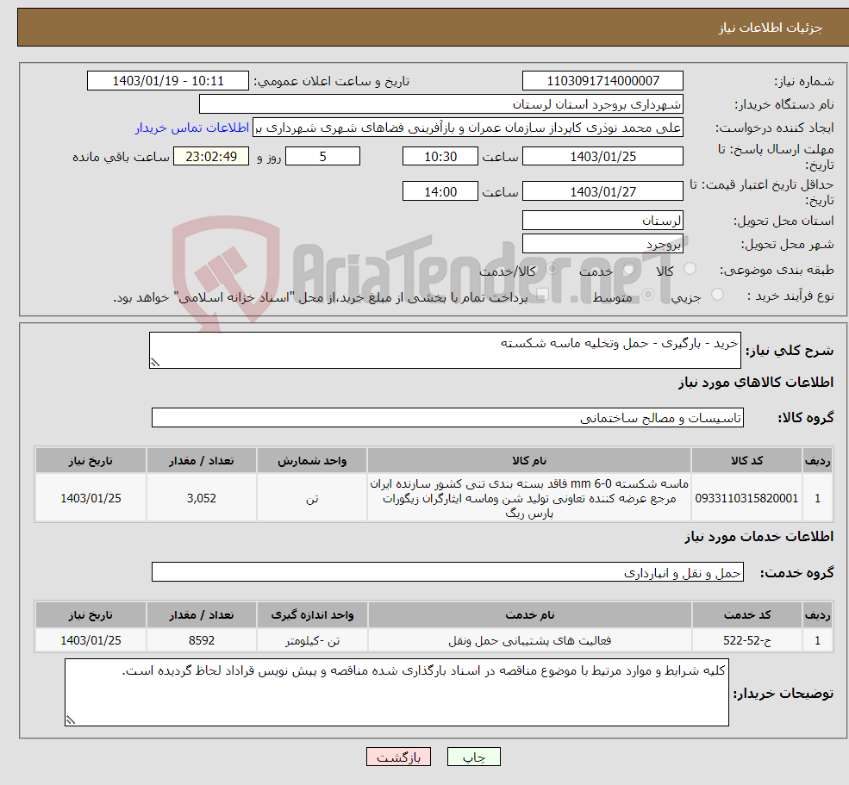This screenshot has height=785, width=849.
Task: Click the goods quantity cell 3,052
Action: 202,498
